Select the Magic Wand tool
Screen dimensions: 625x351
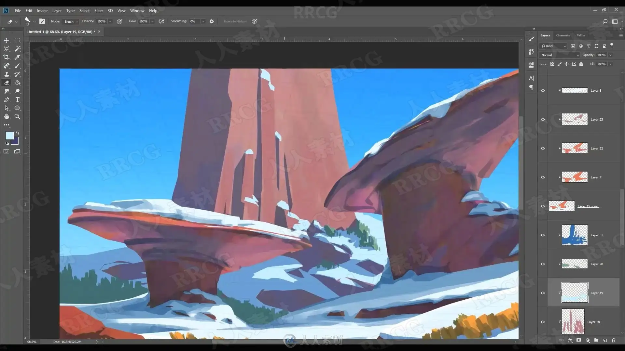pos(18,49)
